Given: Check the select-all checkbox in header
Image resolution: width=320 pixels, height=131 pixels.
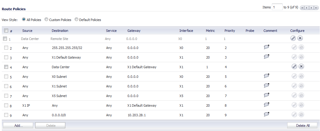Looking at the screenshot, I should [6, 30].
